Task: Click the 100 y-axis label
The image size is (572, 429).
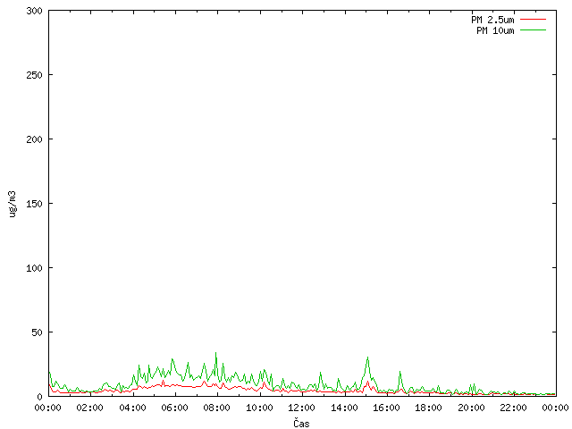Action: click(x=34, y=268)
